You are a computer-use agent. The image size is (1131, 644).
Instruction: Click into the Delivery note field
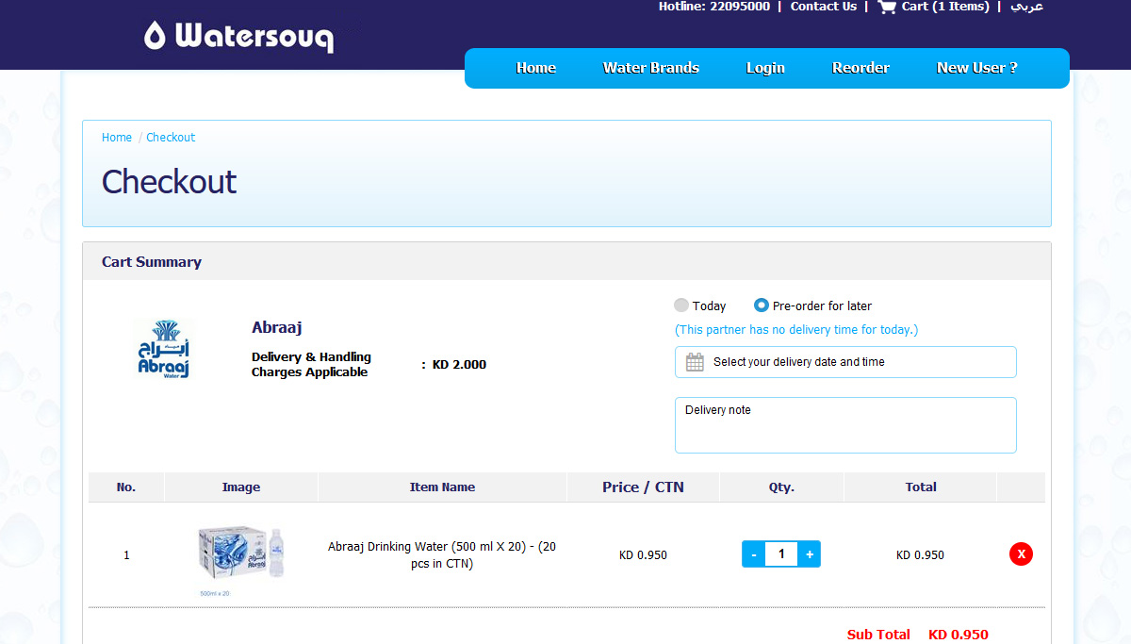(x=845, y=425)
